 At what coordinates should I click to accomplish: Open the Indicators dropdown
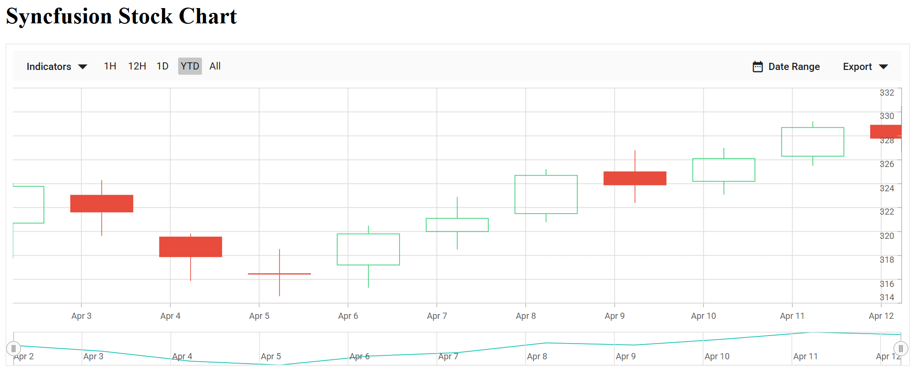[57, 67]
